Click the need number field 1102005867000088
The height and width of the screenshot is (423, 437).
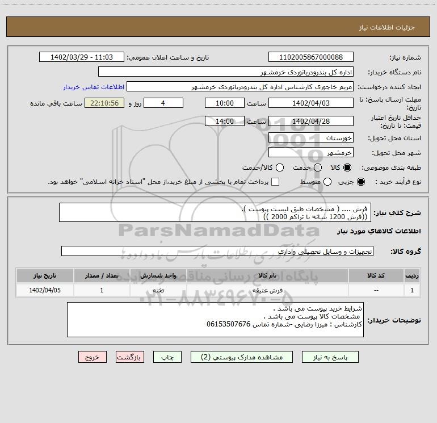tap(311, 57)
